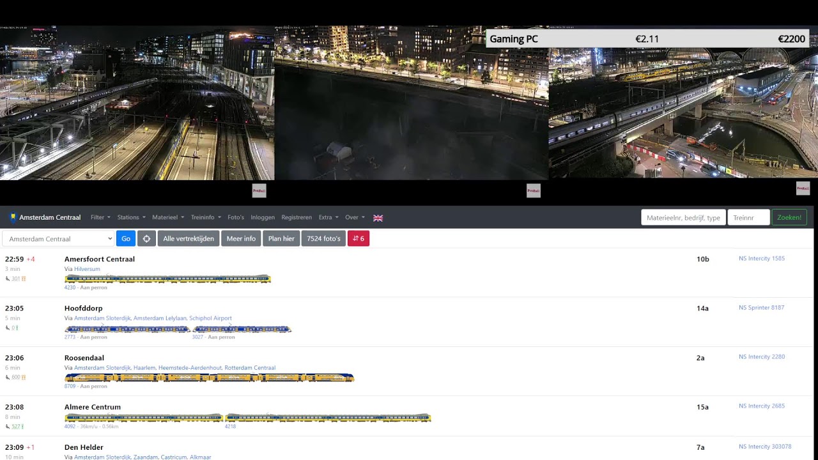The width and height of the screenshot is (818, 460).
Task: Click the Gaming PC donation goal banner
Action: [648, 38]
